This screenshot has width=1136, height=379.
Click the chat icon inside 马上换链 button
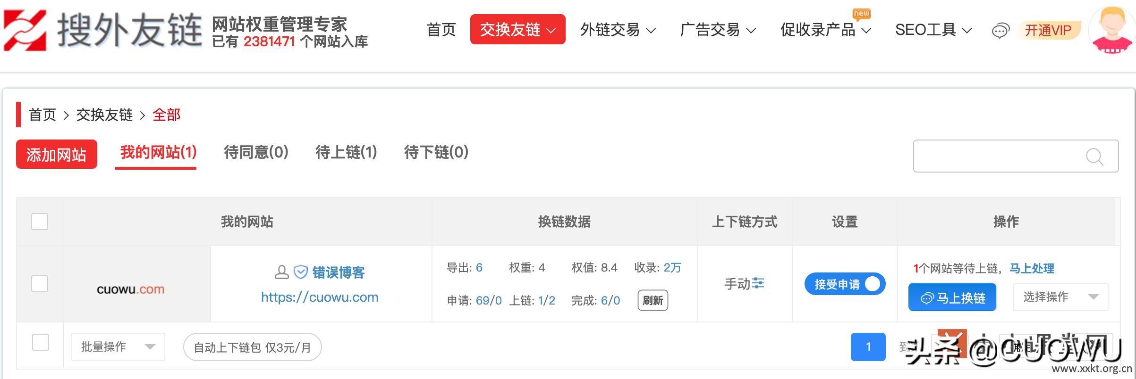[928, 297]
